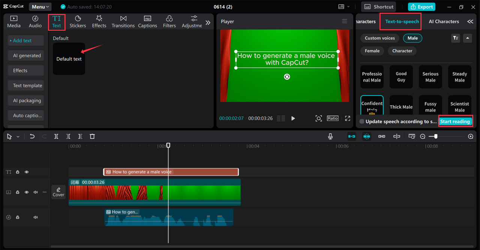The height and width of the screenshot is (250, 480).
Task: Mute the text-to-speech audio track
Action: point(36,217)
